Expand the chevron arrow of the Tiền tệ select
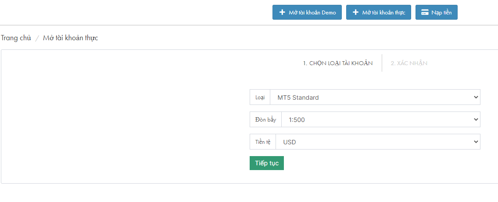Screen dimensions: 498x202 pos(476,142)
